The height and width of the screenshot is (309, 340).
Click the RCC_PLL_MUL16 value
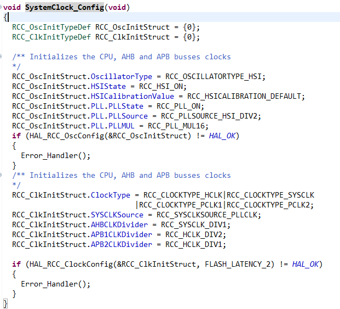176,126
